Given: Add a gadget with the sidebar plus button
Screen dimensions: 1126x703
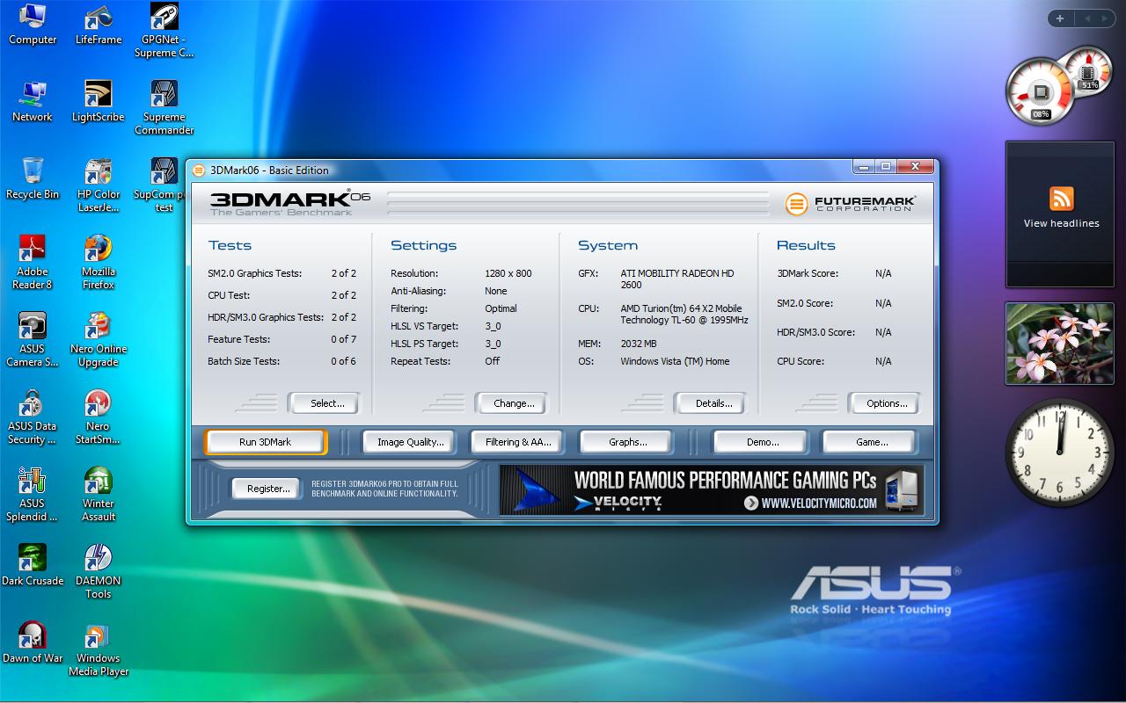Looking at the screenshot, I should pos(1059,18).
